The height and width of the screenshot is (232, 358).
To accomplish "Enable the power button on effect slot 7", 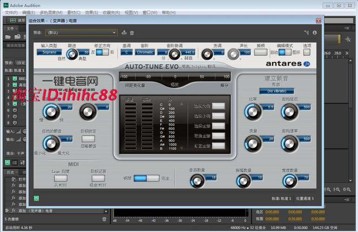I will (14, 116).
